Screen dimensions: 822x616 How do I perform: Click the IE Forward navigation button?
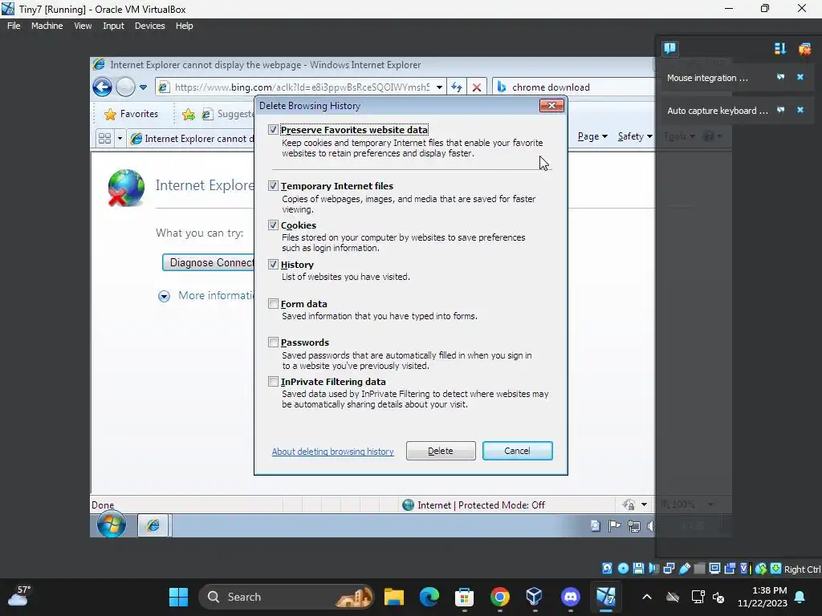[125, 87]
